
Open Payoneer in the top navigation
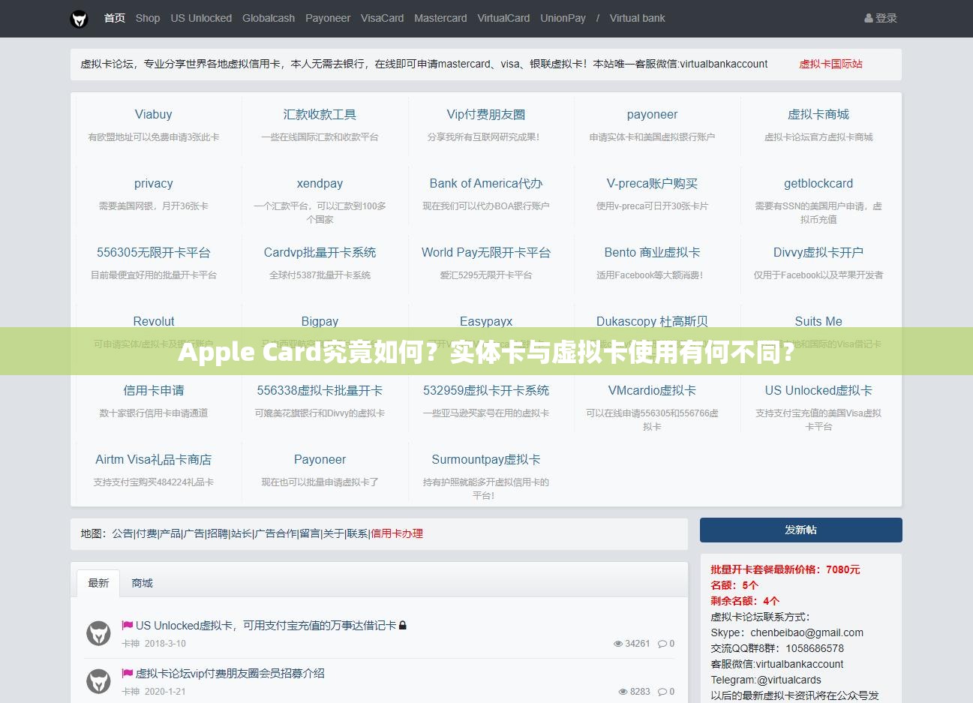click(x=328, y=18)
